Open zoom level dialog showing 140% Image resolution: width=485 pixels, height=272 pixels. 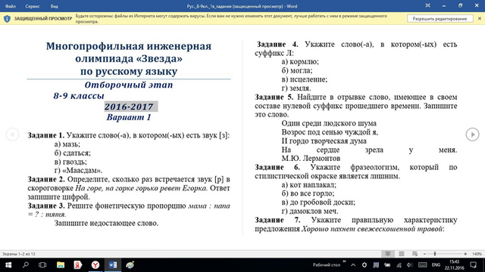(477, 254)
